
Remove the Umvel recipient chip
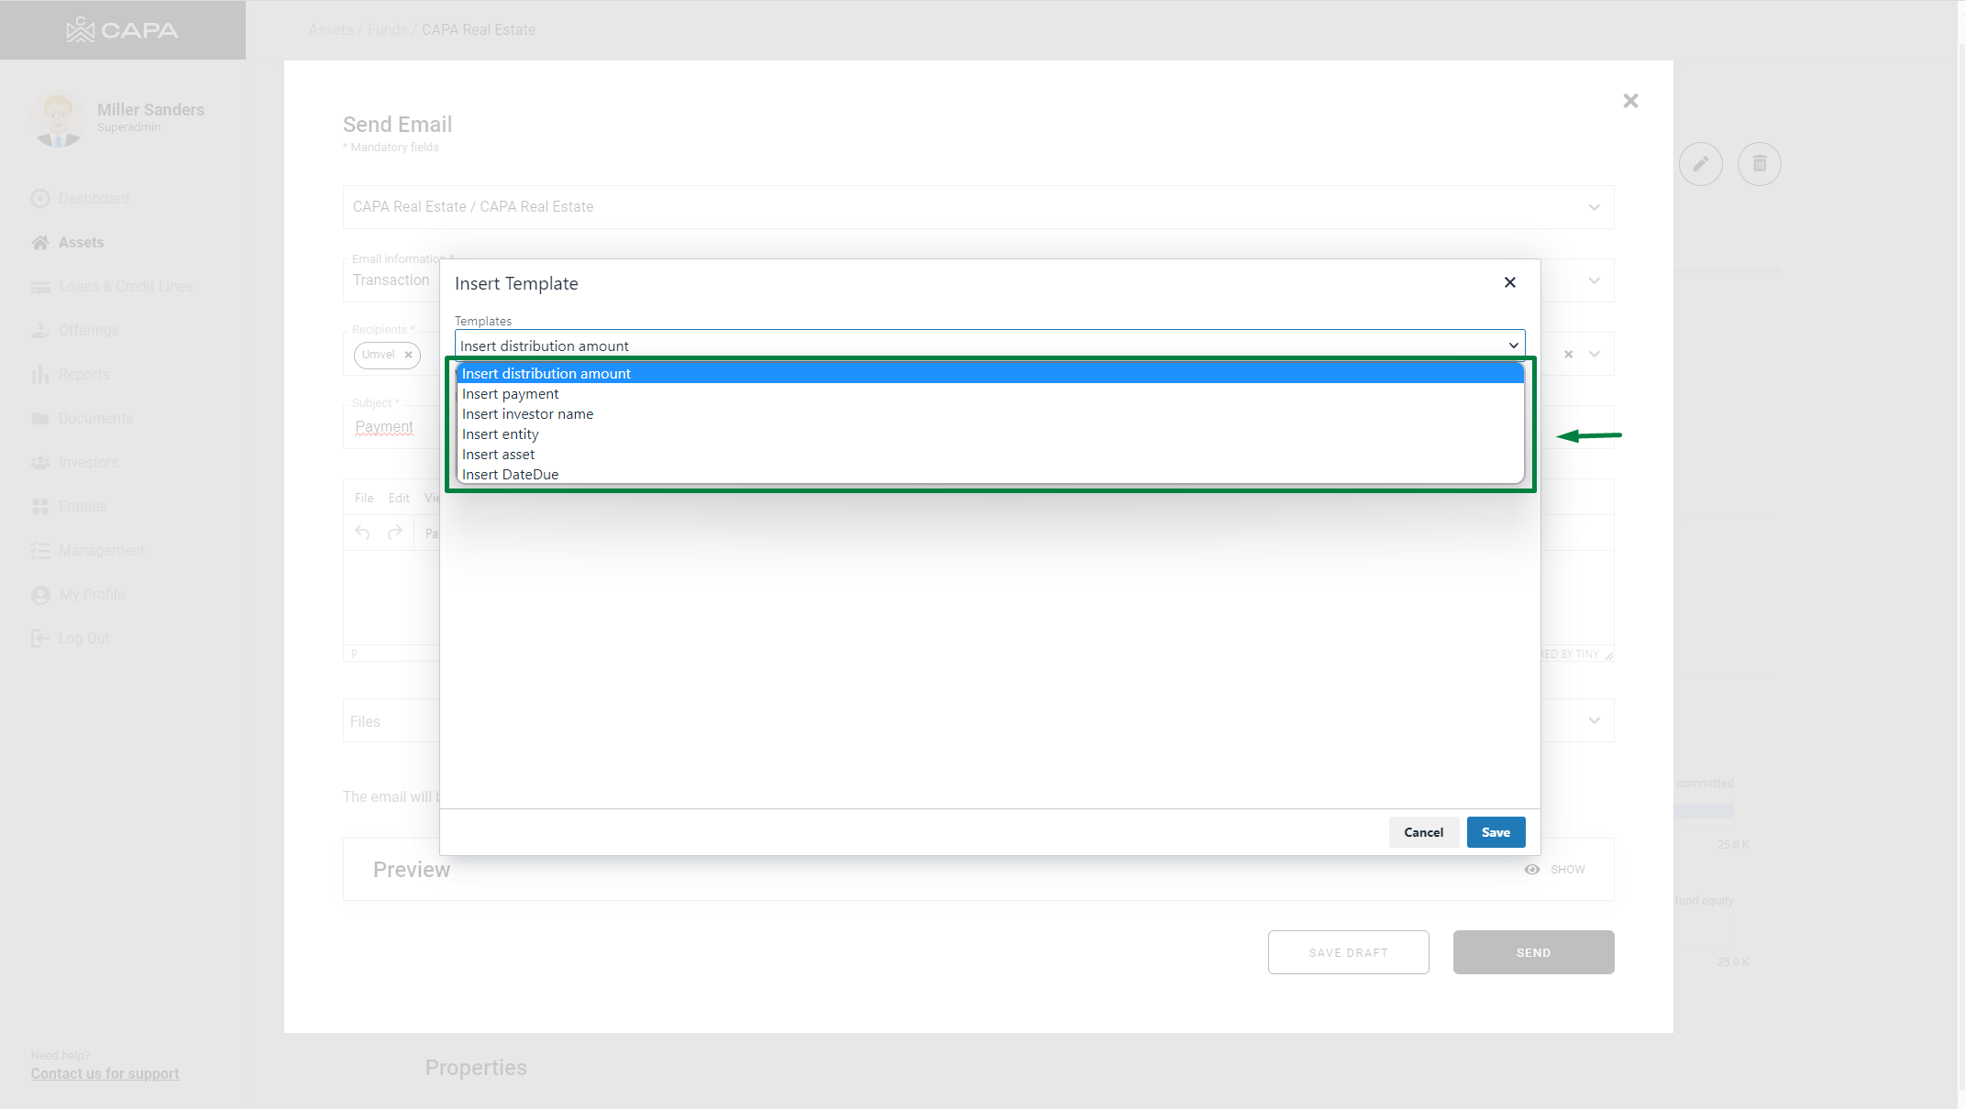(x=408, y=355)
